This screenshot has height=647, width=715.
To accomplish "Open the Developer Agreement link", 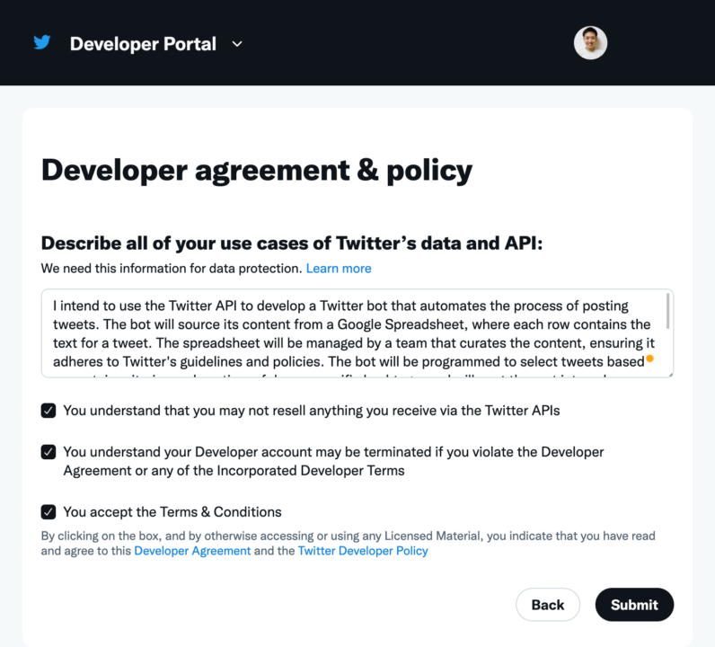I will pyautogui.click(x=192, y=551).
